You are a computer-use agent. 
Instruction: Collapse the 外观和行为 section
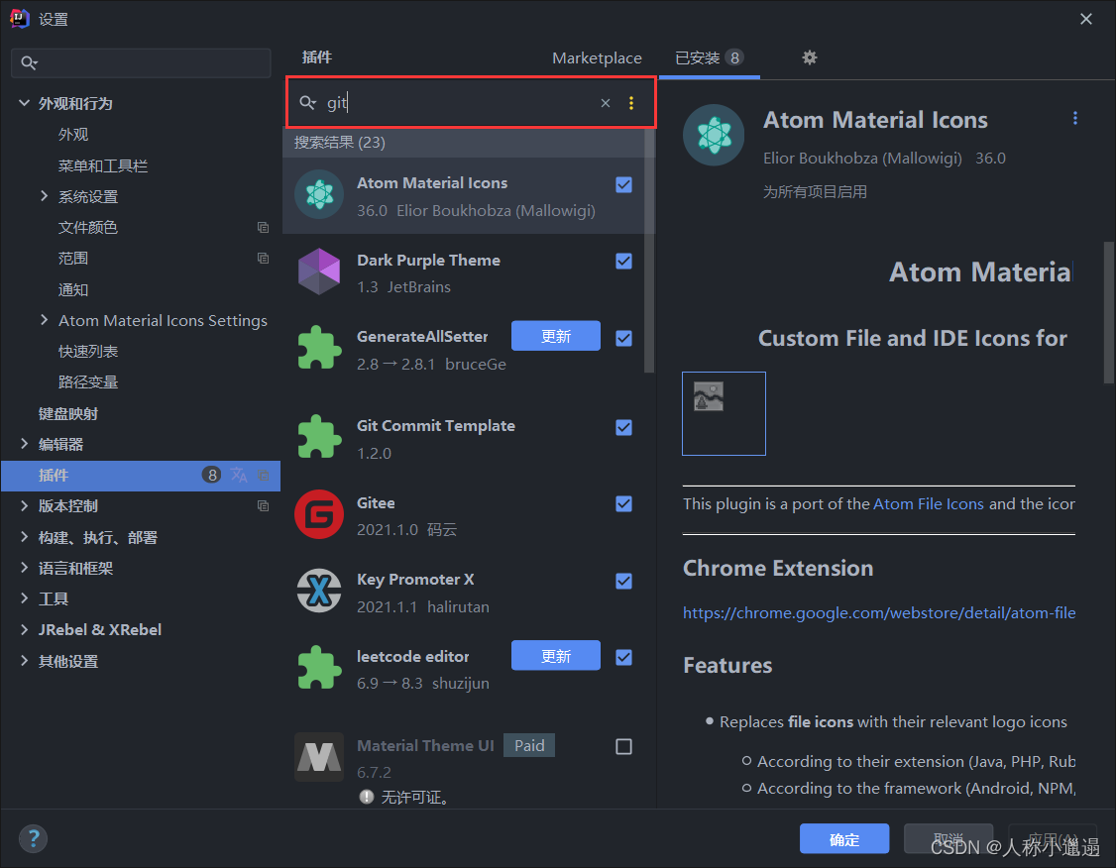click(x=24, y=103)
